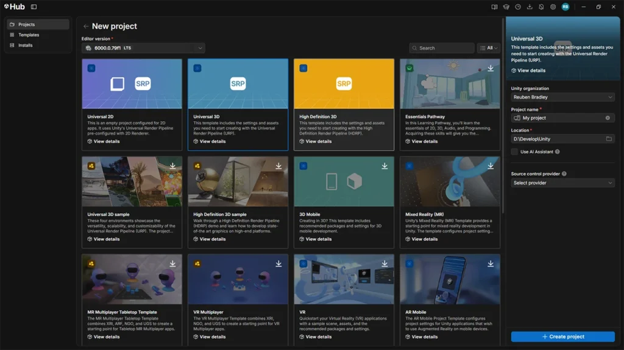View details of Universal 2D template
Screen dimensions: 624x350
104,141
